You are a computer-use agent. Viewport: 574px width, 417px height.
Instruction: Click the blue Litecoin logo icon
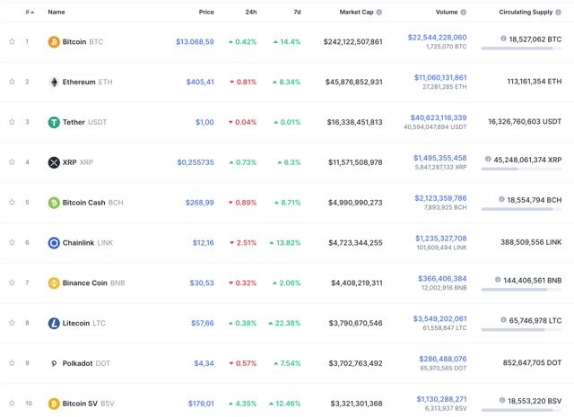click(x=54, y=323)
